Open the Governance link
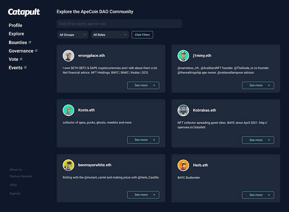Viewport: 289px width, 212px height. 21,51
